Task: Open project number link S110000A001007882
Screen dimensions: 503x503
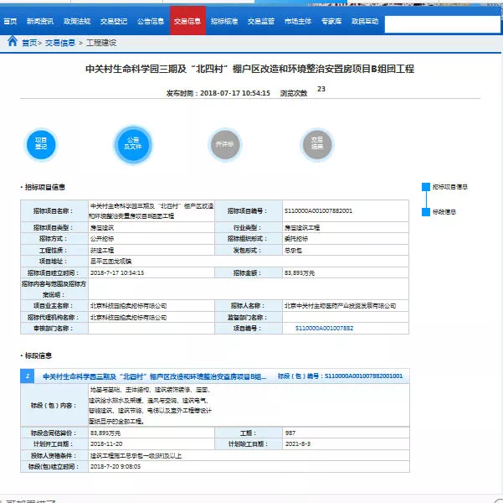Action: click(325, 328)
